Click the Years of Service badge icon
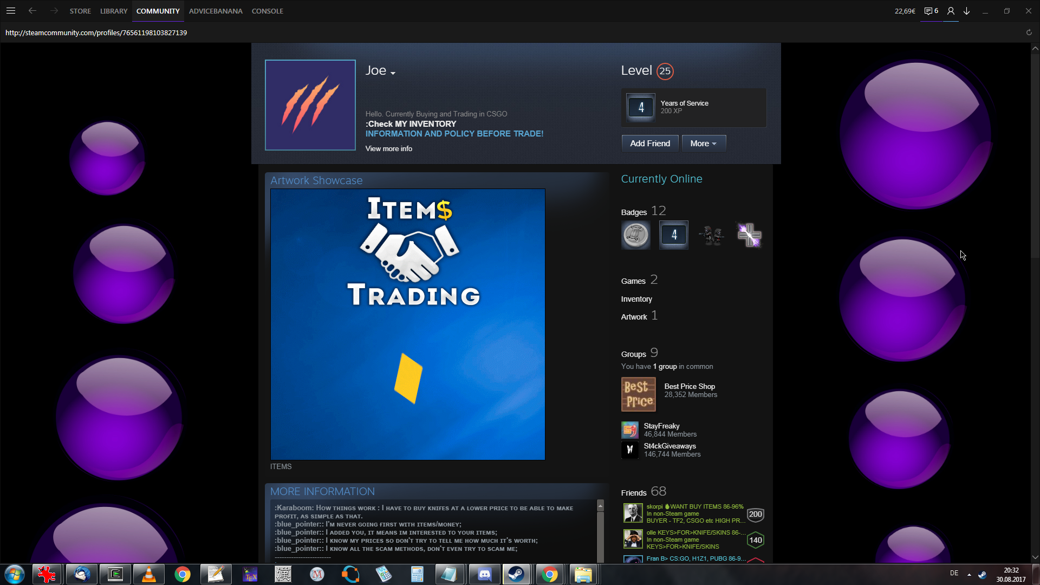Image resolution: width=1040 pixels, height=585 pixels. pos(641,107)
